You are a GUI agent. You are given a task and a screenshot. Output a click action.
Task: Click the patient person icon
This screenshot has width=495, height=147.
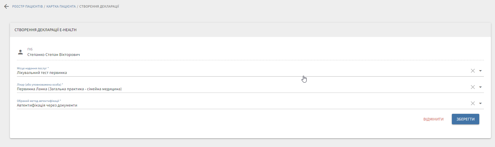[x=20, y=52]
